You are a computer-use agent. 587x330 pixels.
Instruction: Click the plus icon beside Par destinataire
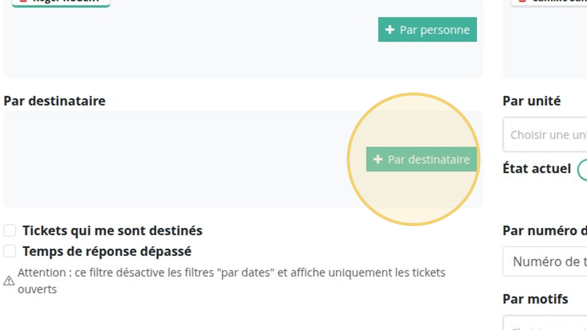(x=378, y=159)
